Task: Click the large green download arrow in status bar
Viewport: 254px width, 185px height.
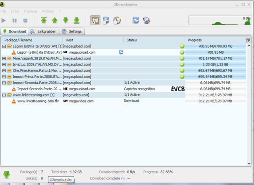Action: pyautogui.click(x=7, y=175)
